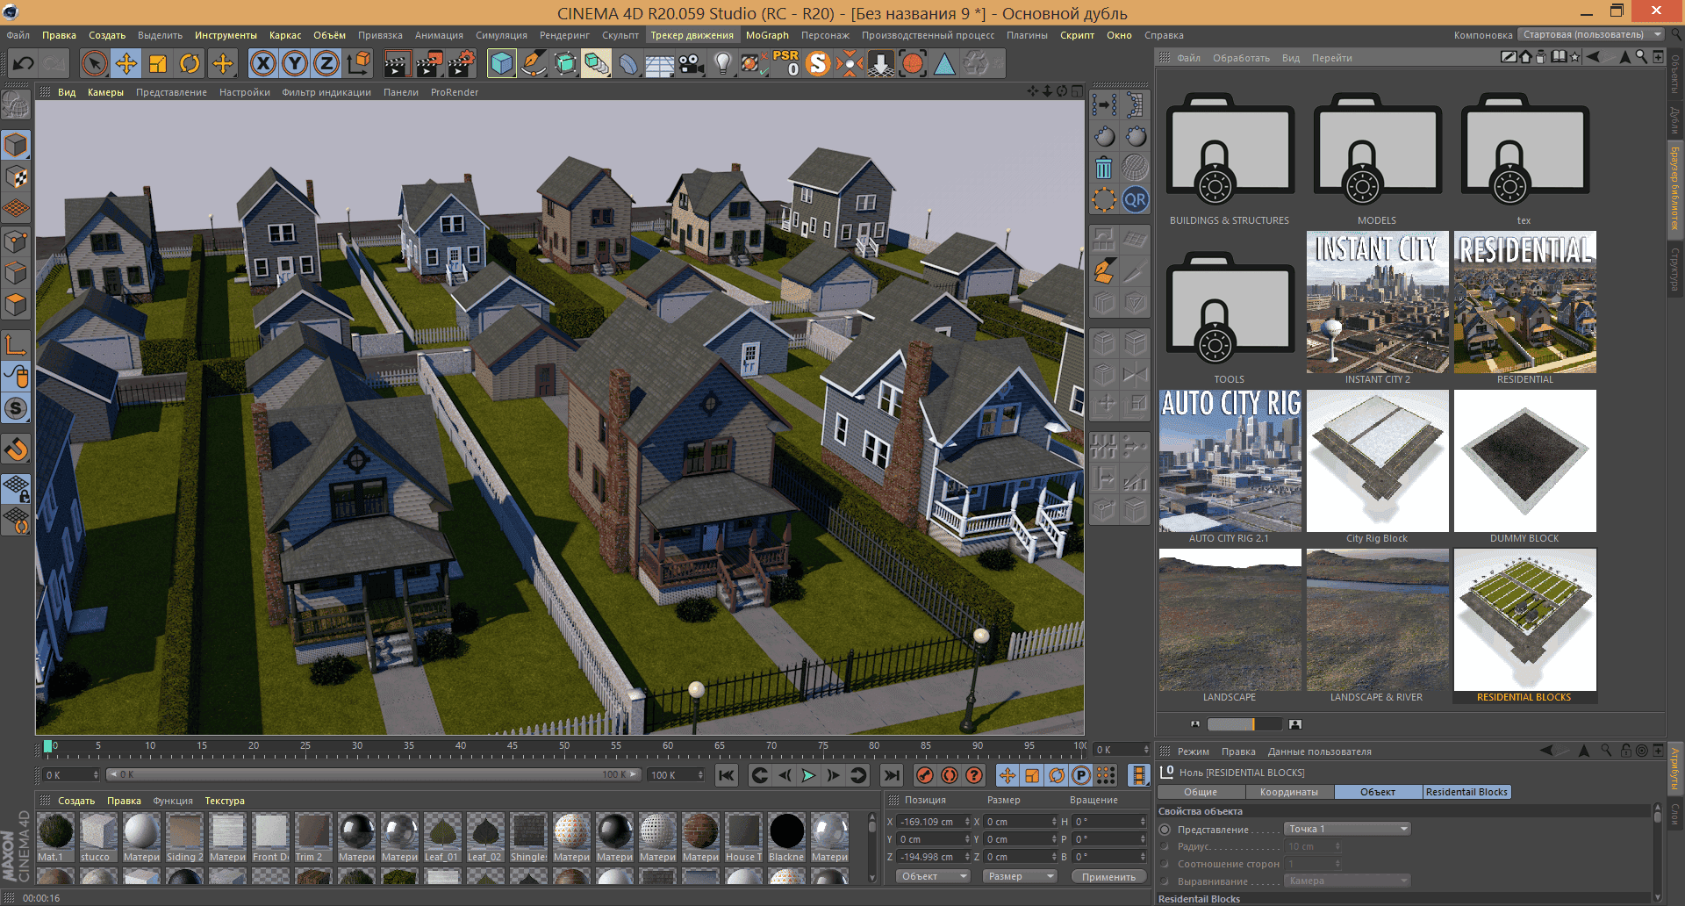
Task: Open Edit Render Settings icon
Action: [x=462, y=63]
